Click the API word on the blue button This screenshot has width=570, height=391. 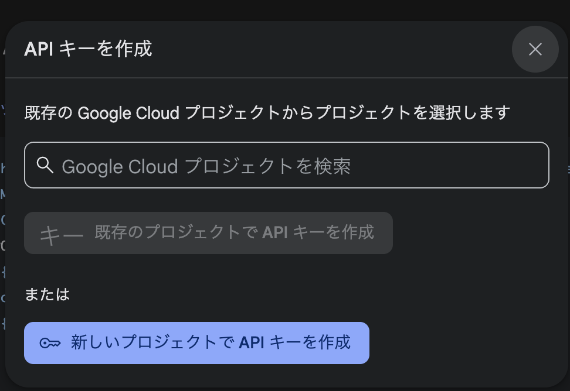click(251, 342)
